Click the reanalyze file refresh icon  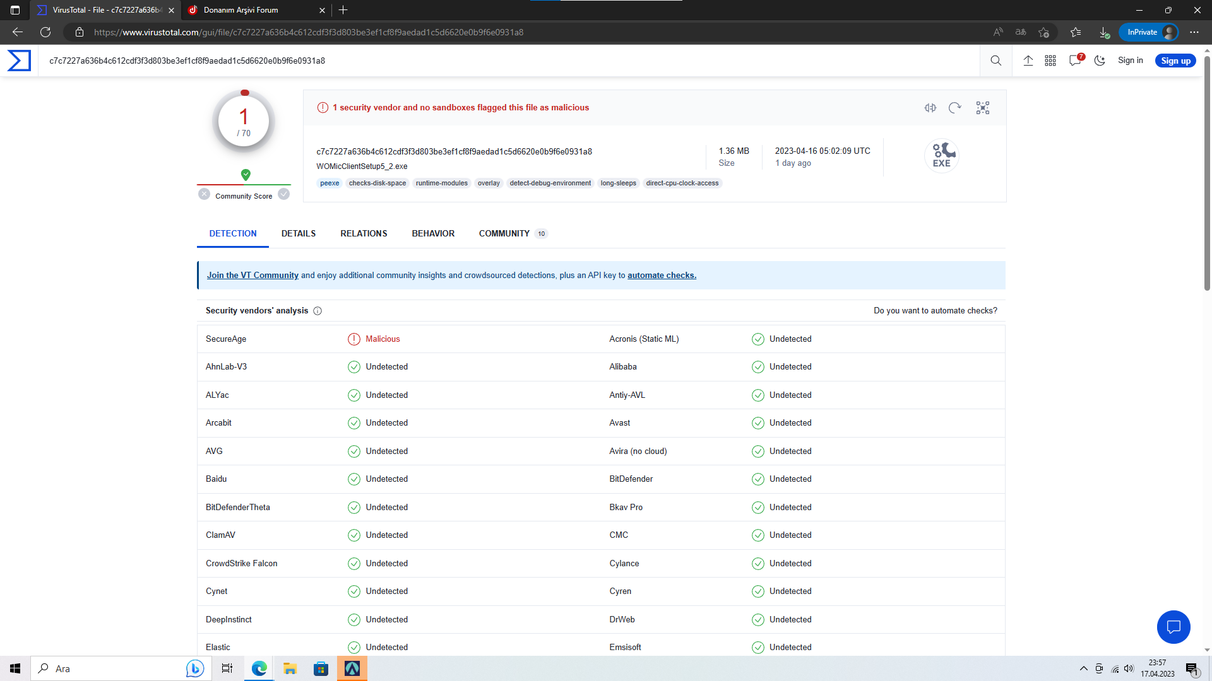pyautogui.click(x=955, y=108)
